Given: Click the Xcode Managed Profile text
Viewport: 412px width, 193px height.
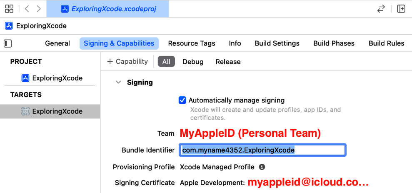Looking at the screenshot, I should (x=217, y=167).
